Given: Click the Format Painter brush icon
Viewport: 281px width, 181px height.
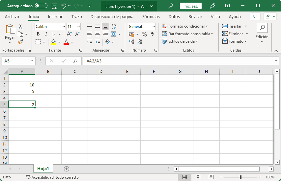Looking at the screenshot, I should [x=20, y=42].
